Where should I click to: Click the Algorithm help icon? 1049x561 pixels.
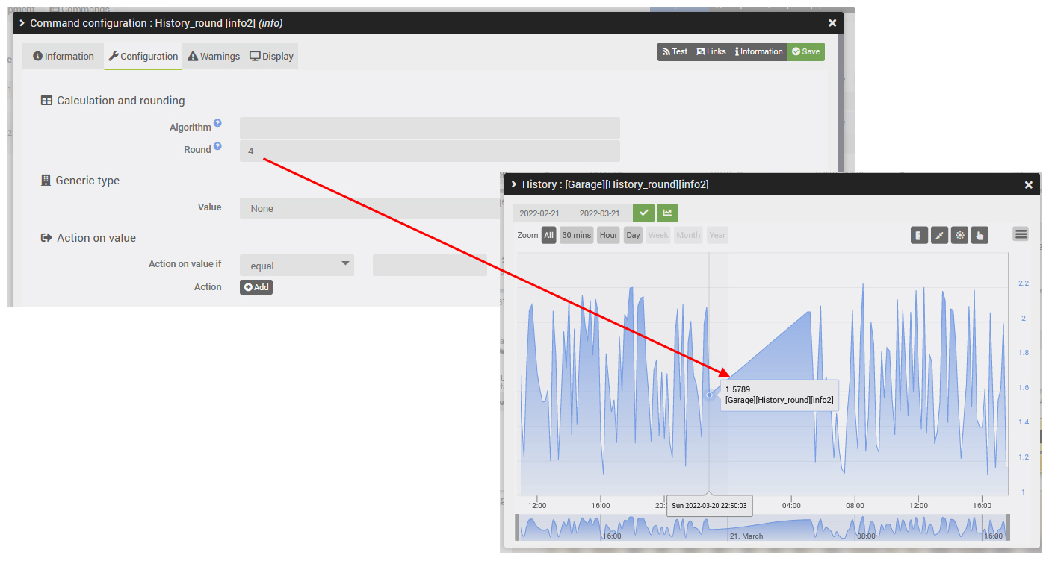point(217,123)
